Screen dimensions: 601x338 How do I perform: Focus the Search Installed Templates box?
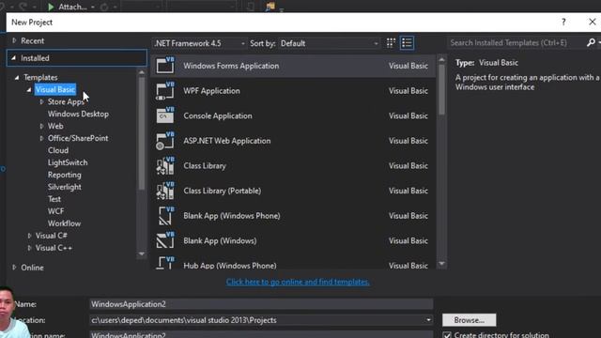tap(516, 42)
